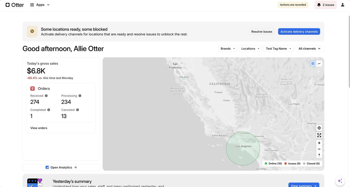The width and height of the screenshot is (350, 187).
Task: Open the Locations filter dropdown
Action: click(x=250, y=49)
